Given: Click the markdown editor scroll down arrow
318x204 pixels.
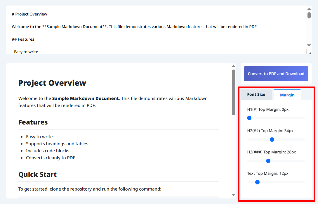Looking at the screenshot, I should (309, 46).
